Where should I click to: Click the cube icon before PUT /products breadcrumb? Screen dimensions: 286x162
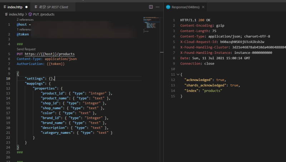[30, 14]
